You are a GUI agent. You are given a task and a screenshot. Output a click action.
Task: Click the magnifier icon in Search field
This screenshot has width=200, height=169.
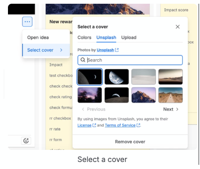(83, 60)
